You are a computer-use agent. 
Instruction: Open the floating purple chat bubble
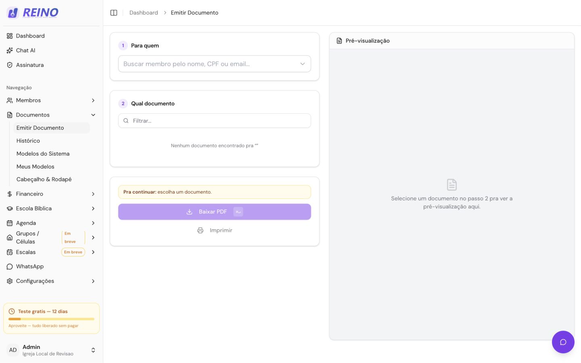click(x=563, y=342)
